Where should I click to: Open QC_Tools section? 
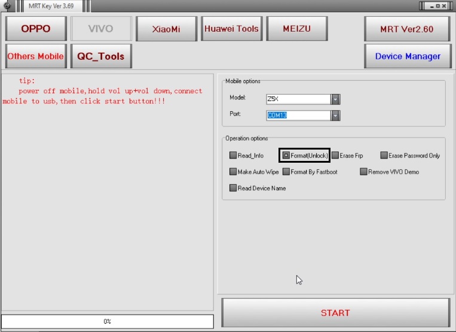pos(101,56)
